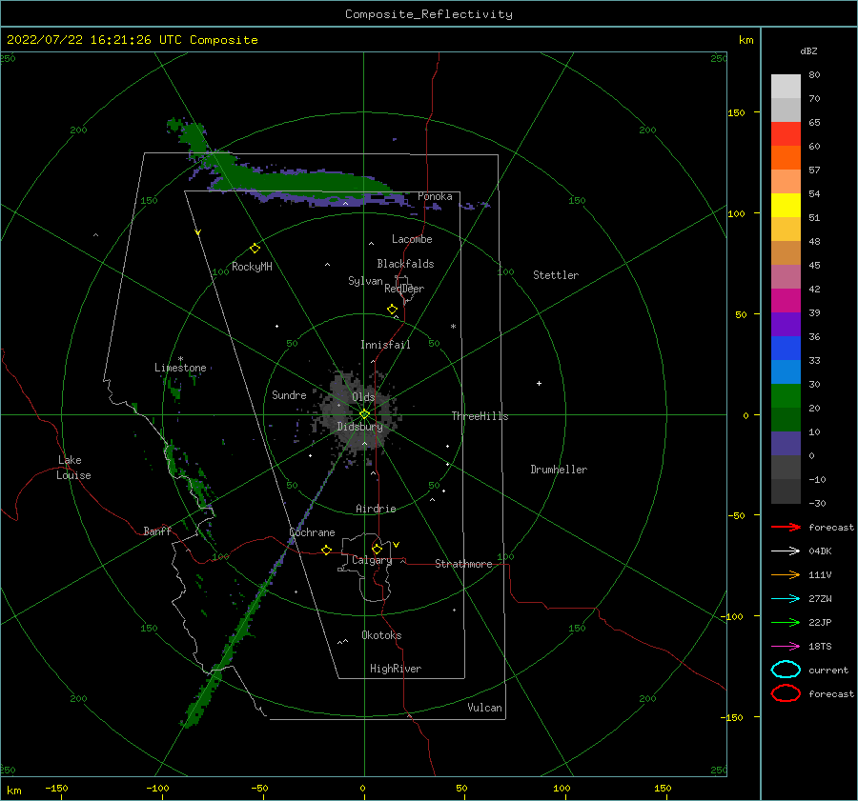Click the cyan 27ZW arrow legend icon

[786, 599]
